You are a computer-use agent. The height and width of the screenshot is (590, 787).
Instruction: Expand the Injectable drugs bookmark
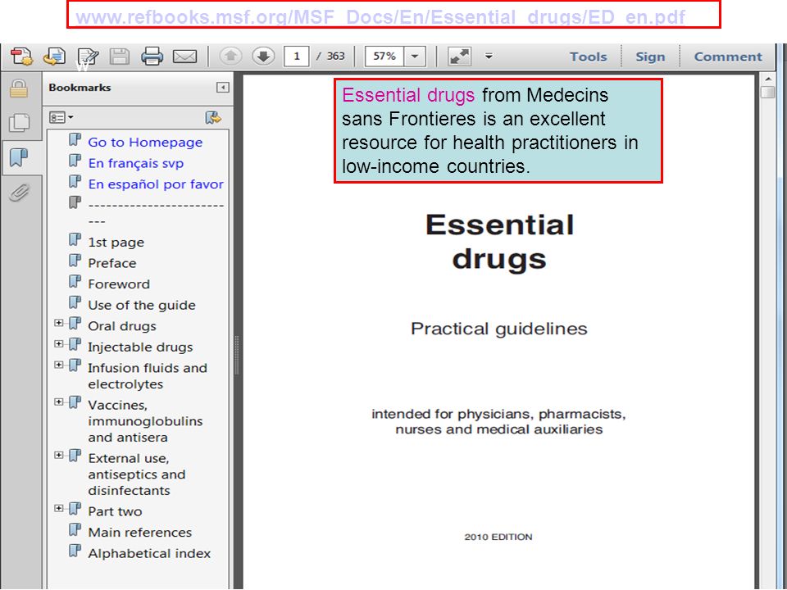(x=59, y=343)
